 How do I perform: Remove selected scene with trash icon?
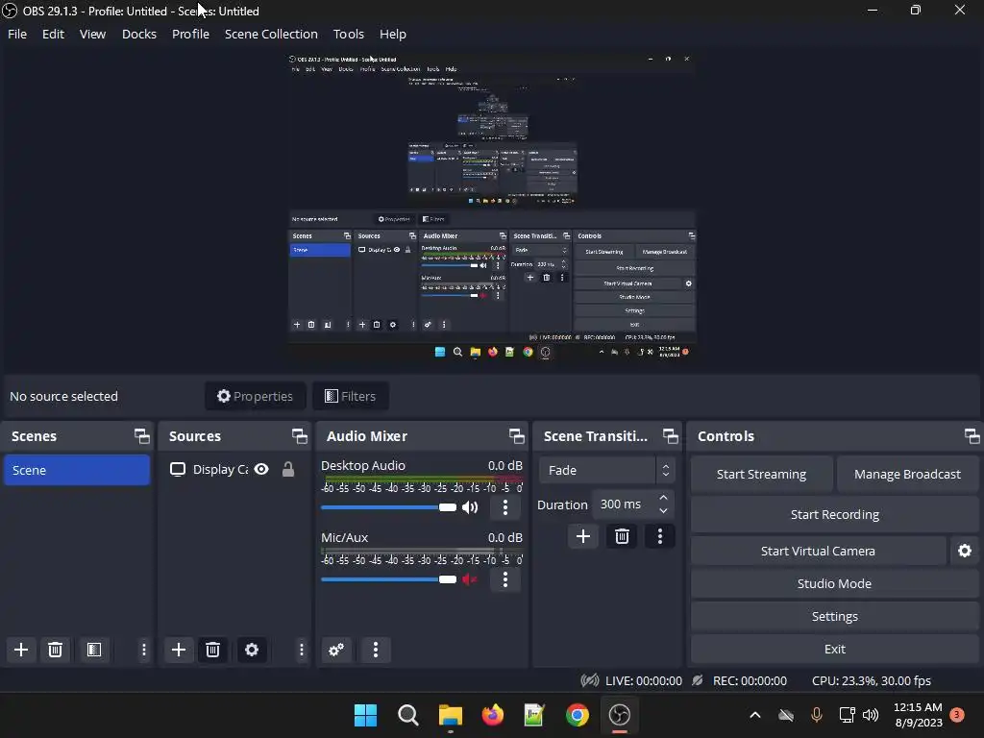(x=55, y=650)
